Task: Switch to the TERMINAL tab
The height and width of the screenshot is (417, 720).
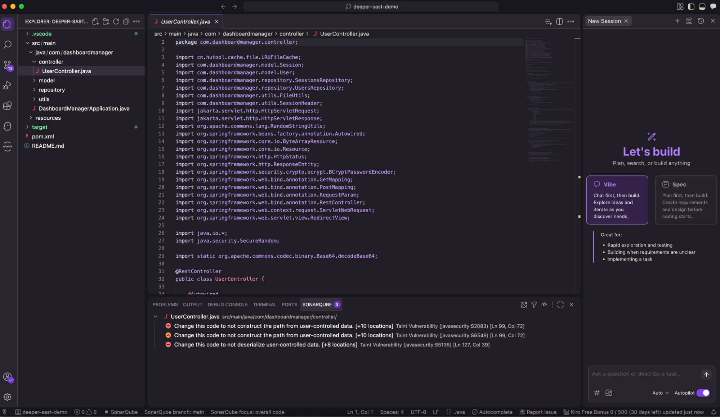Action: click(264, 305)
